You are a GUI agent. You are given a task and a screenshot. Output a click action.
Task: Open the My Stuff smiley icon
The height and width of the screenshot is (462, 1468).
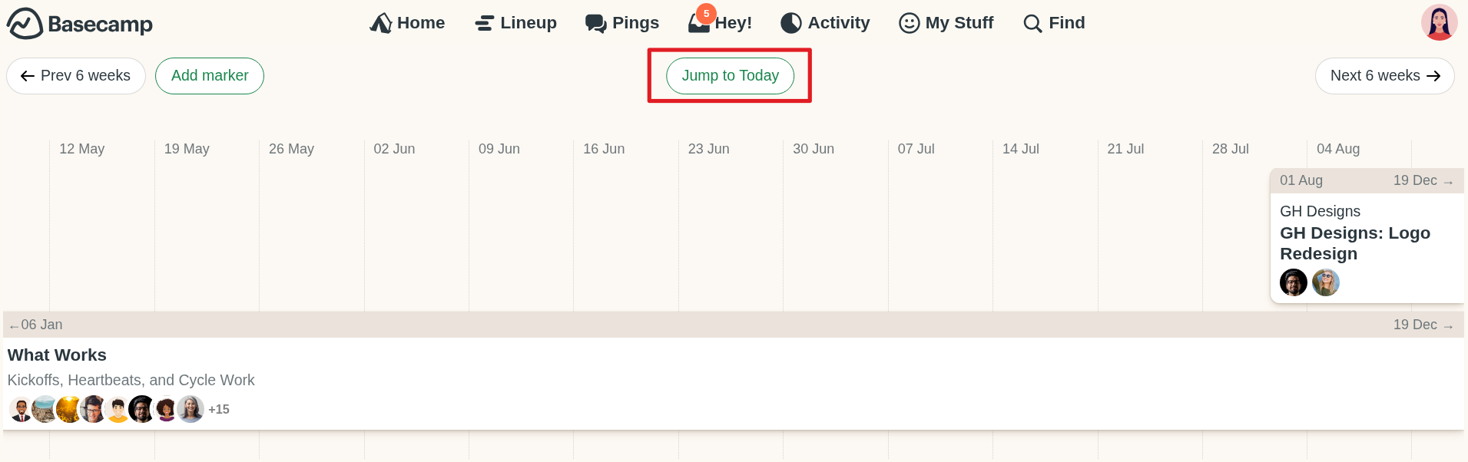[908, 23]
